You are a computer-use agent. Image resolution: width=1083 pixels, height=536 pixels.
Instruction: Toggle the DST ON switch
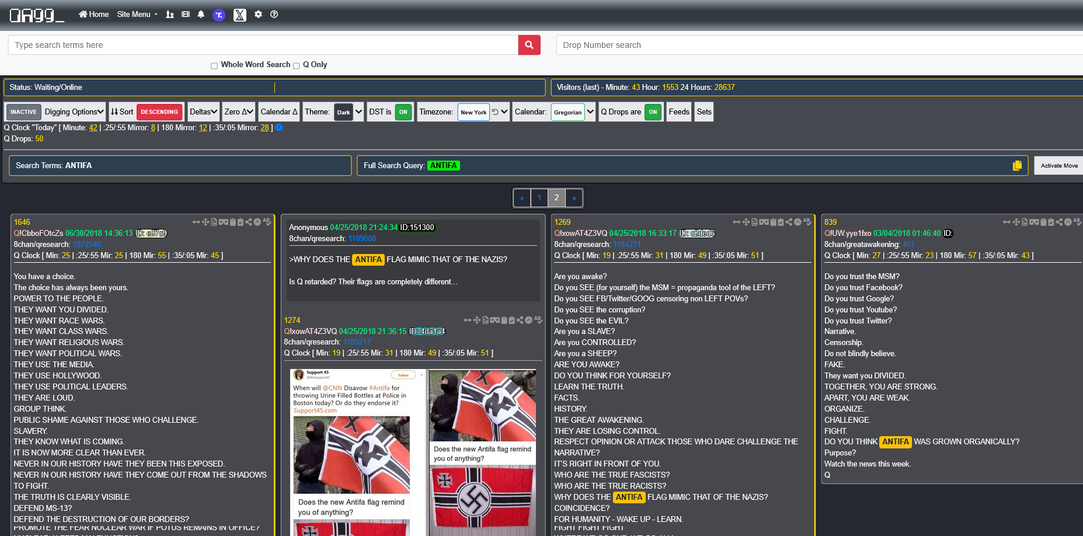pos(403,112)
